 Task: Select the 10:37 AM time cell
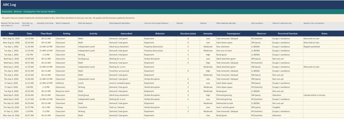tap(29, 63)
